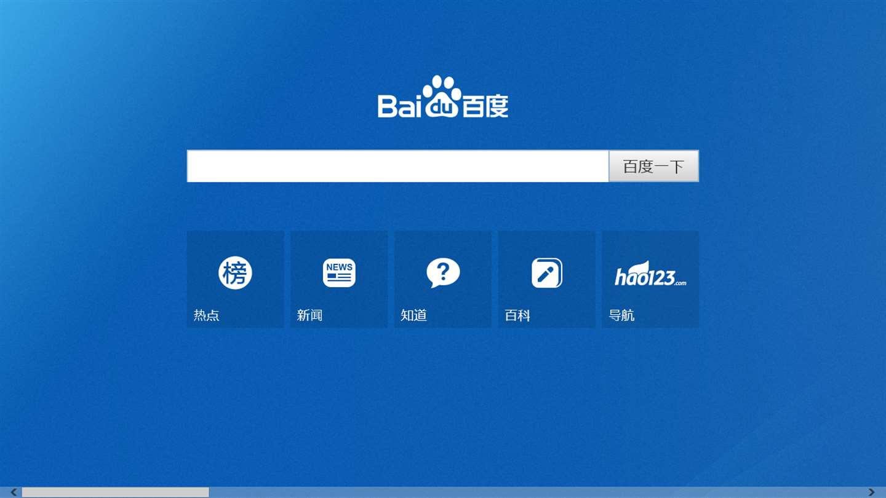Click the 百度一下 search button
The image size is (886, 498).
click(653, 166)
